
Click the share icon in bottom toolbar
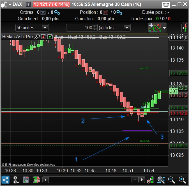click(5, 180)
